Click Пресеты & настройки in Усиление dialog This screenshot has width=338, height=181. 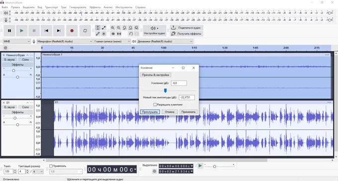(x=156, y=75)
